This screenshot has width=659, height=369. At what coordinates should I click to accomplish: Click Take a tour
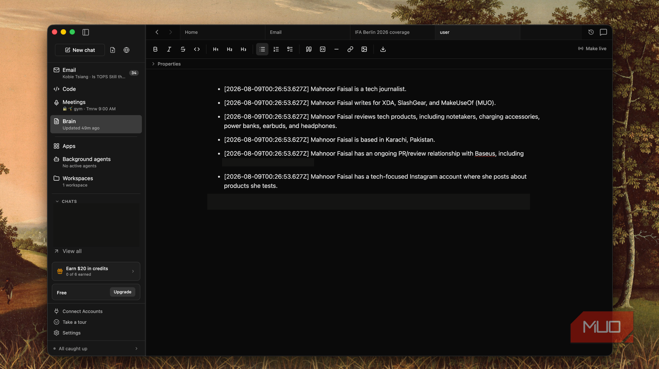point(70,322)
